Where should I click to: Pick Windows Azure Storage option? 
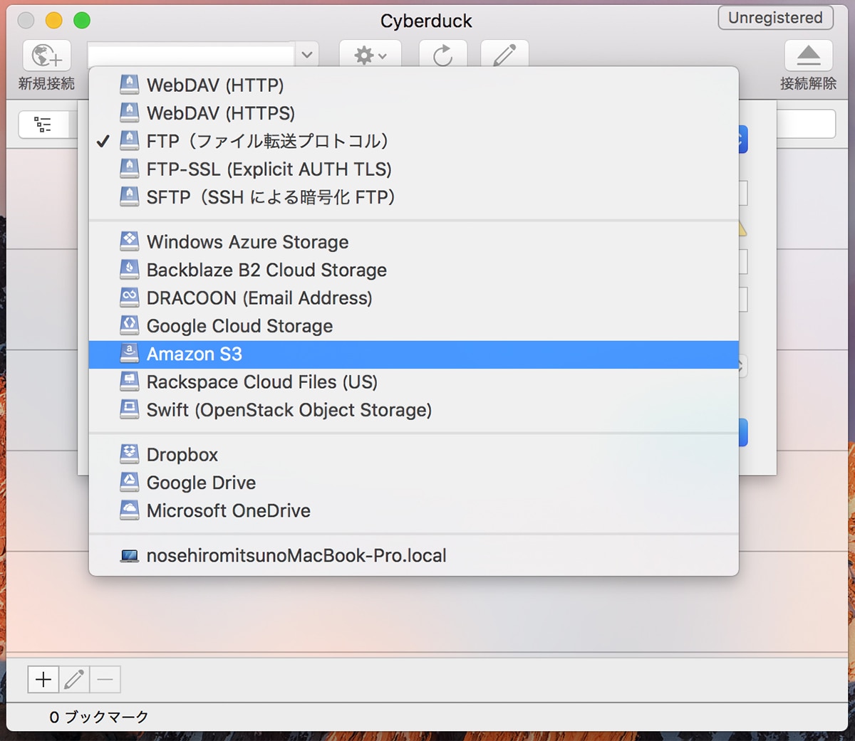click(247, 242)
